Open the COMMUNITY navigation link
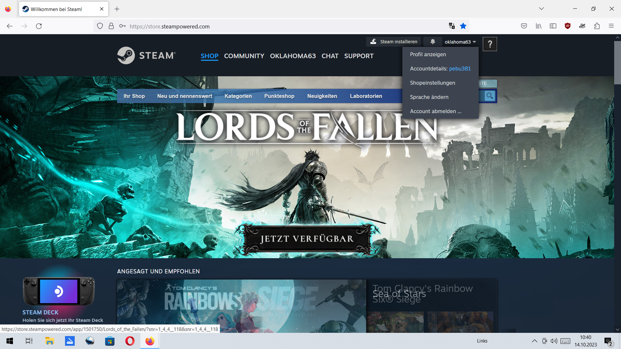The width and height of the screenshot is (621, 349). coord(244,56)
